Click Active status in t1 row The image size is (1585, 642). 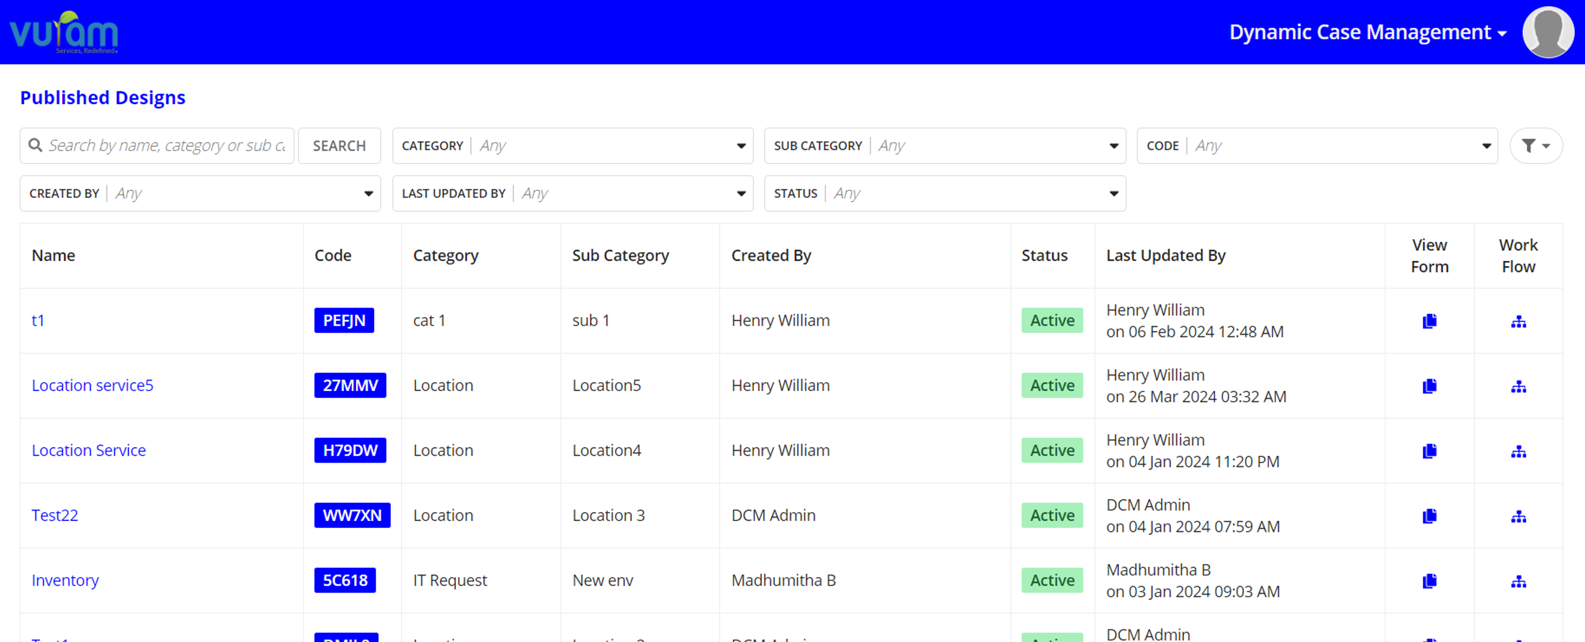click(x=1052, y=321)
